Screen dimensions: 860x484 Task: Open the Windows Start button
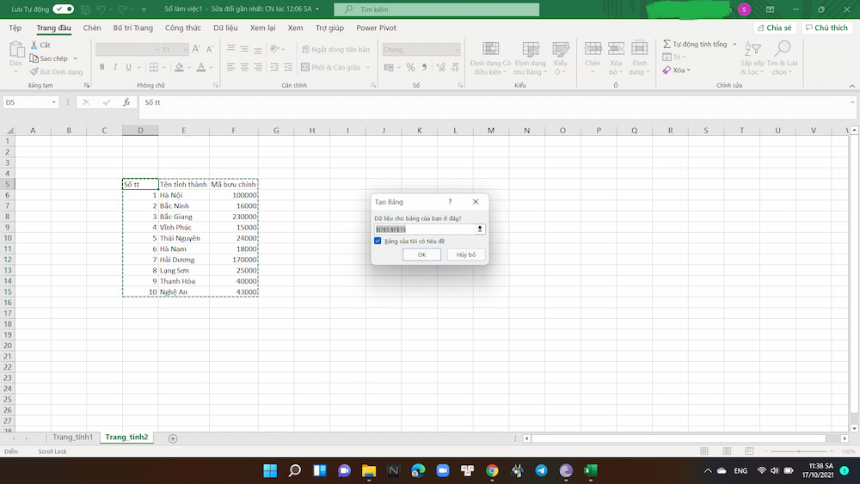tap(270, 470)
